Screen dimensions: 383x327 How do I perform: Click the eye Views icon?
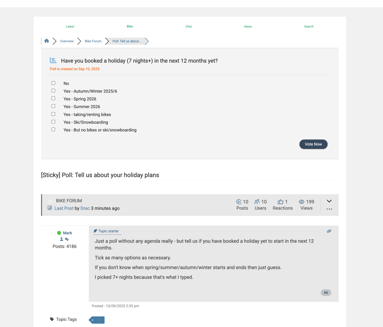pos(302,202)
